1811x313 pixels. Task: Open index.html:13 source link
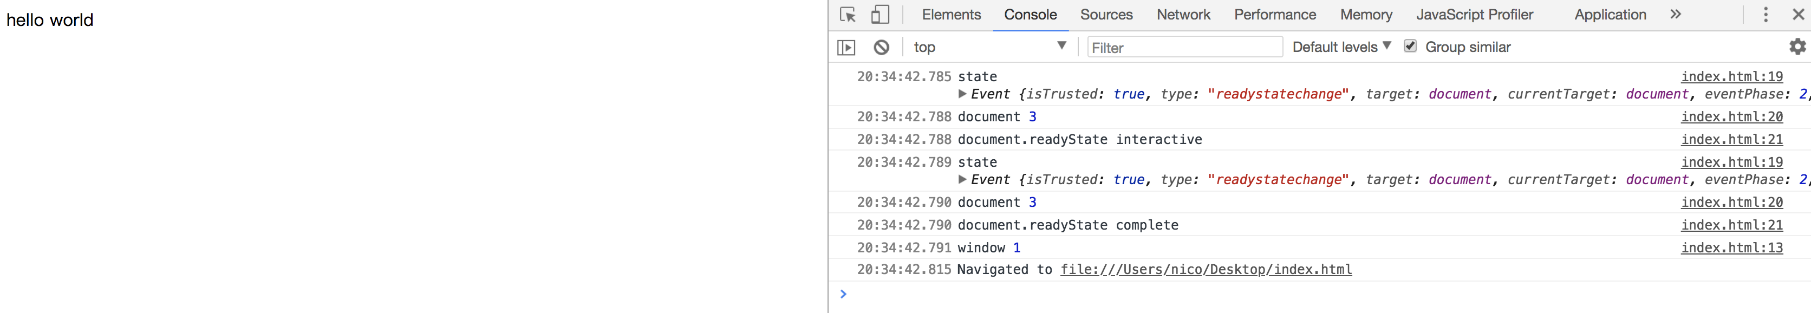[1731, 247]
